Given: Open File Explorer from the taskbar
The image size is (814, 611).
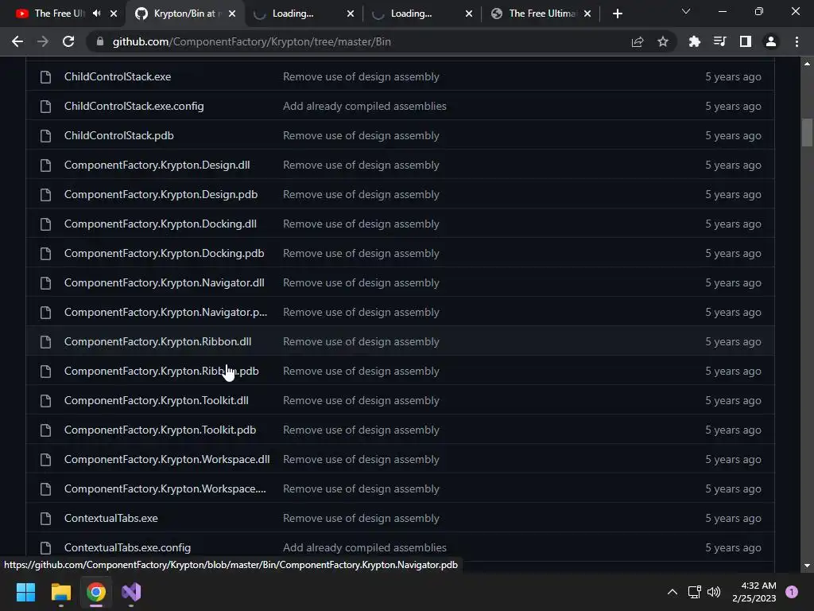Looking at the screenshot, I should click(x=60, y=592).
